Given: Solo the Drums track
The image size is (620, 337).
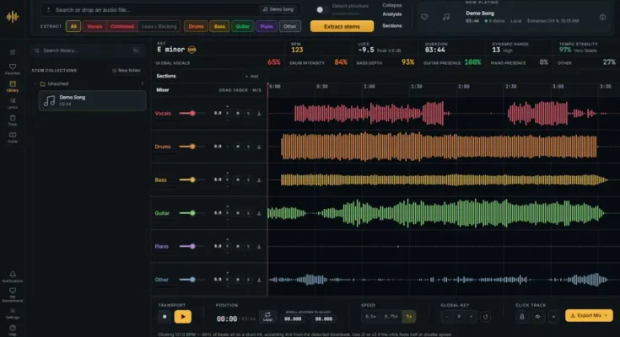Looking at the screenshot, I should point(248,147).
